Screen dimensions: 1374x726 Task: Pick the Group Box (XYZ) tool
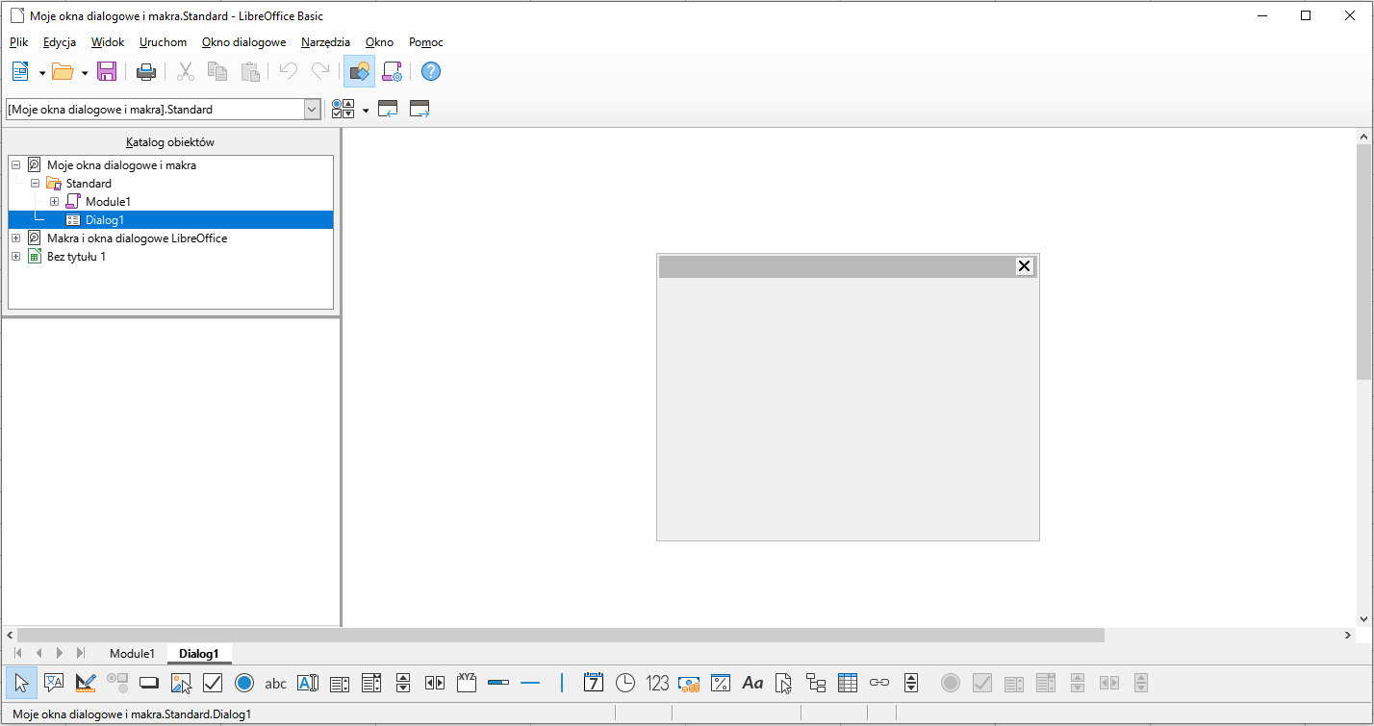467,683
